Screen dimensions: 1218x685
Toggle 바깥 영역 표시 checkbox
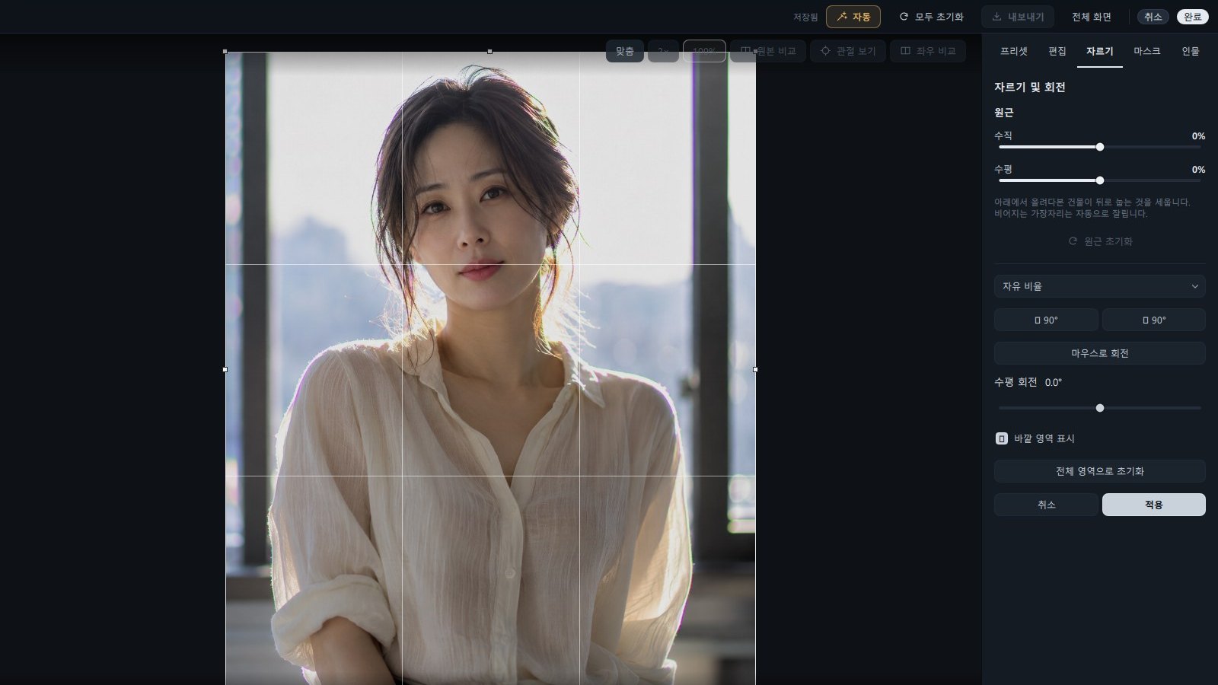point(1002,438)
